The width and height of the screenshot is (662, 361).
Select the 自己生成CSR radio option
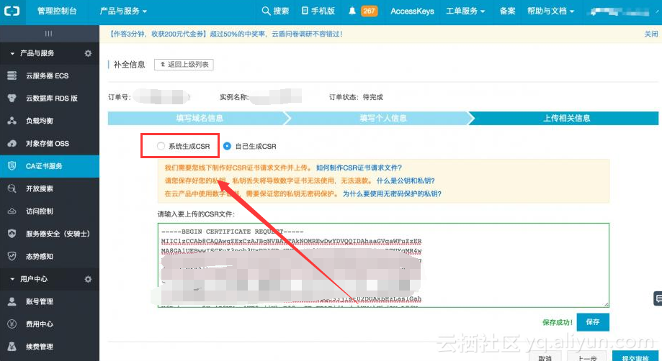227,146
